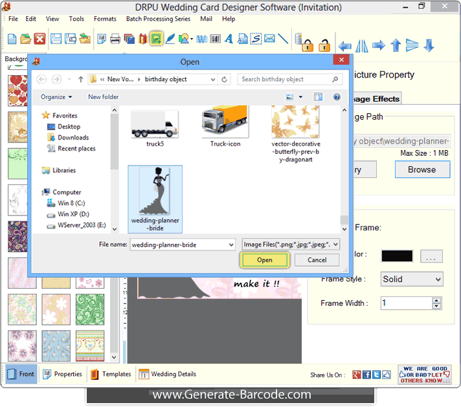Click the highlighted insert picture toolbar icon

[156, 38]
